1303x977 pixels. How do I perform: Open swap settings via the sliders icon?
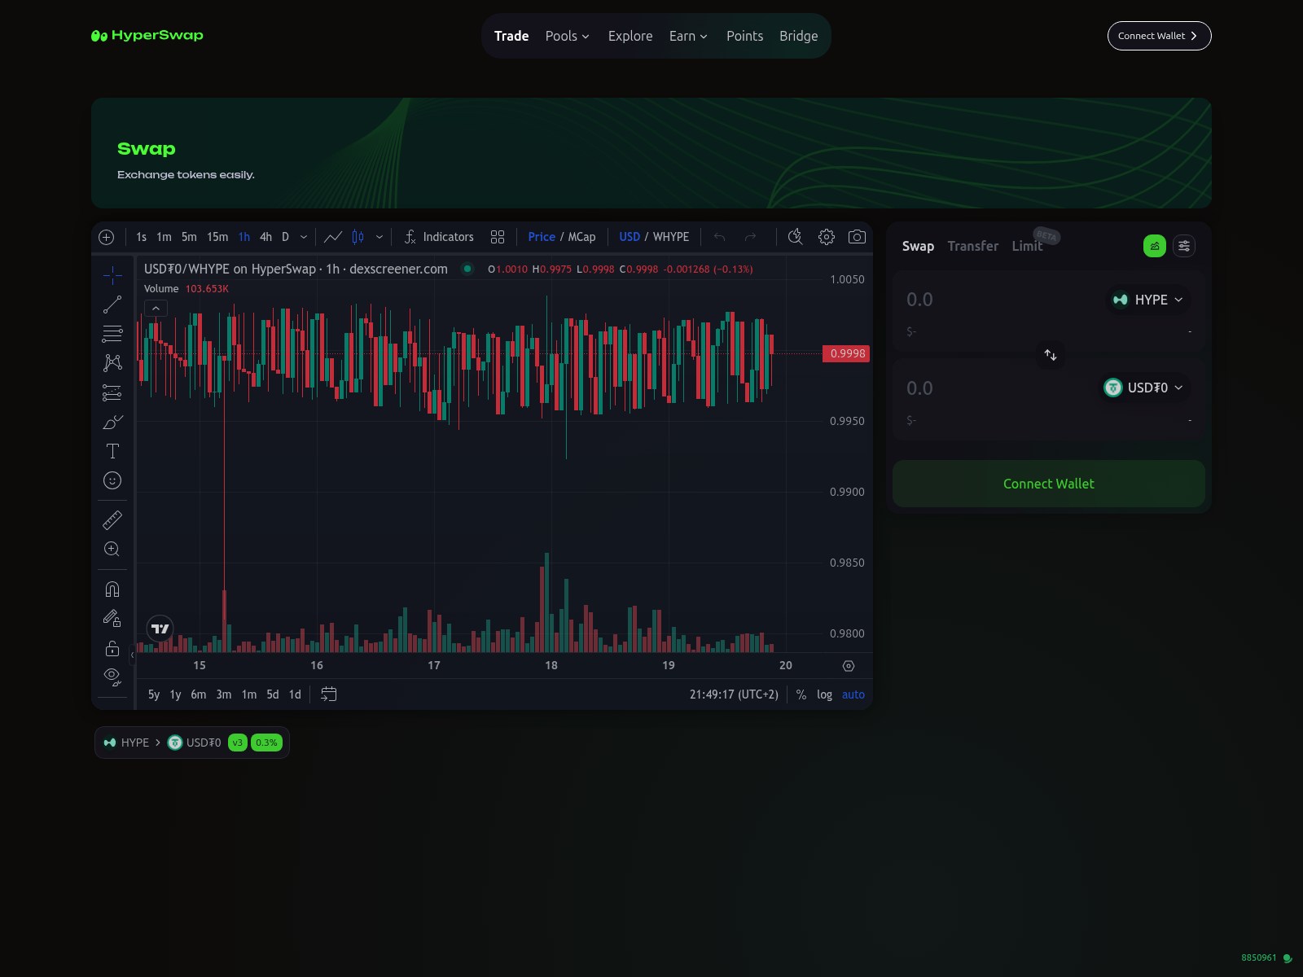pos(1183,246)
